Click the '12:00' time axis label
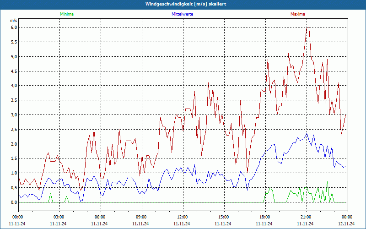The image size is (366, 229). [183, 217]
